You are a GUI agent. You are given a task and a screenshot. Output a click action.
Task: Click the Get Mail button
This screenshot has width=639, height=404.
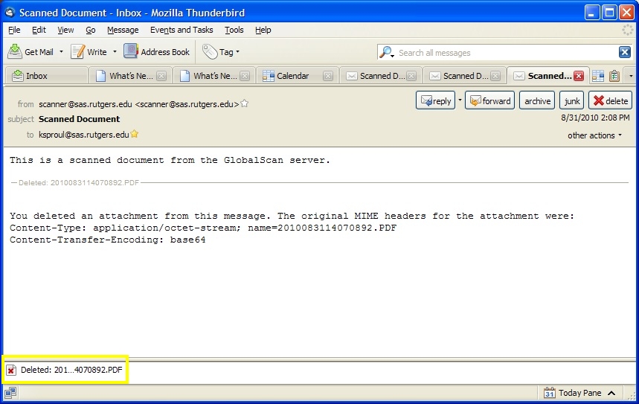pos(30,52)
